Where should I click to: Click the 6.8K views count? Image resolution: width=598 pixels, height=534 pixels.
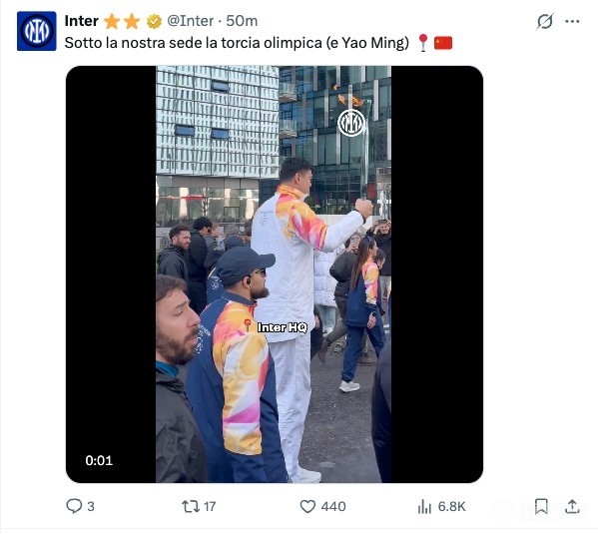451,506
